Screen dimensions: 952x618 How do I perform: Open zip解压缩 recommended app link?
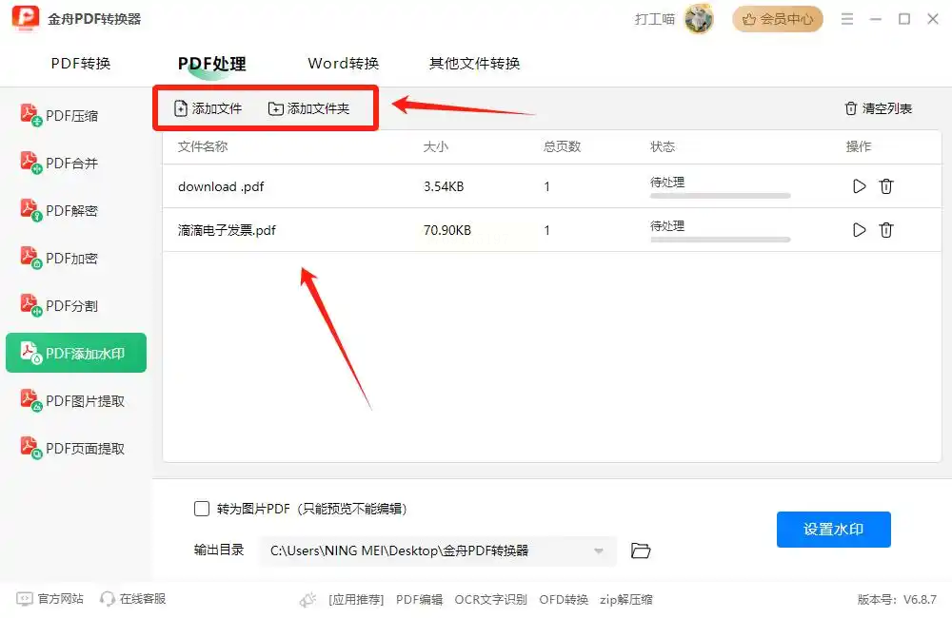click(626, 599)
